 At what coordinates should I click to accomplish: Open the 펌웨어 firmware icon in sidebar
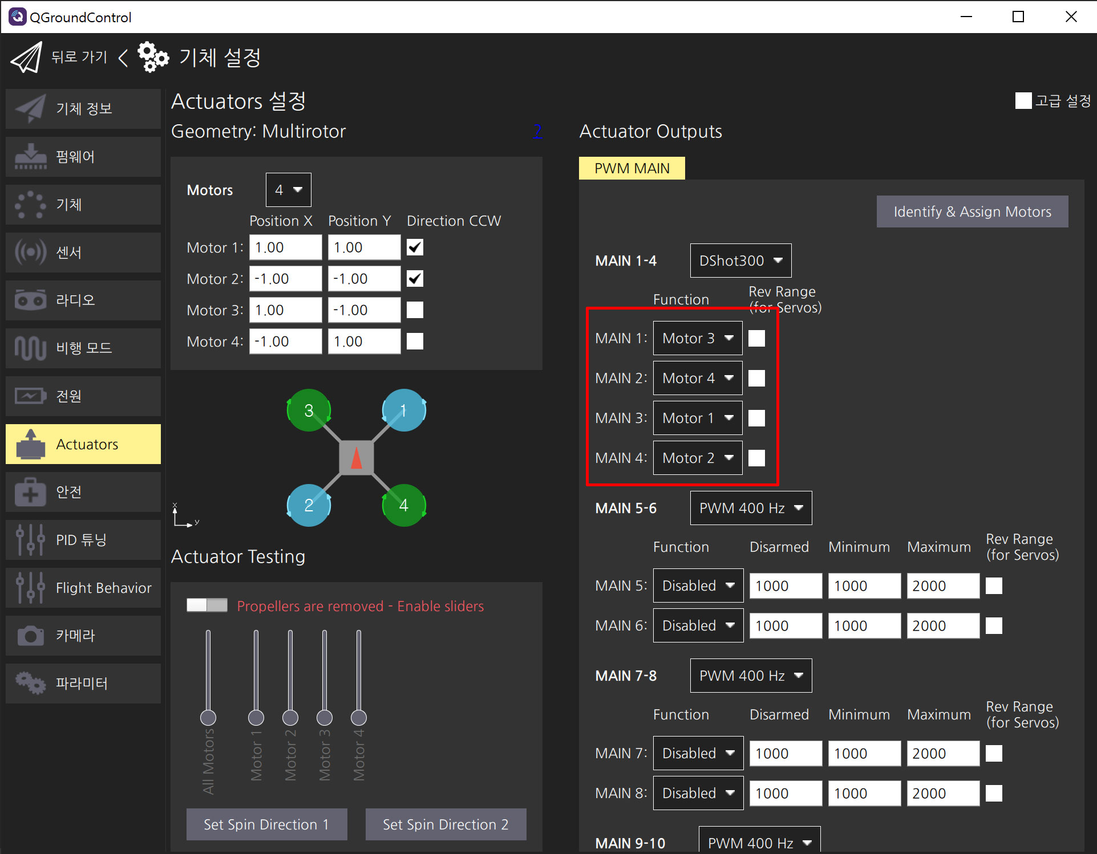pos(30,156)
